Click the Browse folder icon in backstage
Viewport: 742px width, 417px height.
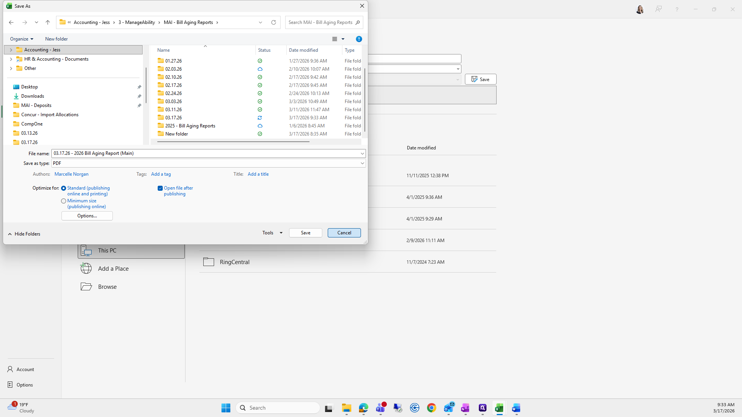coord(86,287)
